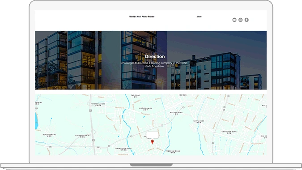Click the 'starts from here' banner text
302x170 pixels.
[154, 66]
